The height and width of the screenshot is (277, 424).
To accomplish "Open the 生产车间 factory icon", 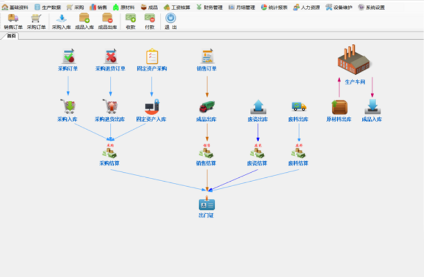I will (x=355, y=60).
